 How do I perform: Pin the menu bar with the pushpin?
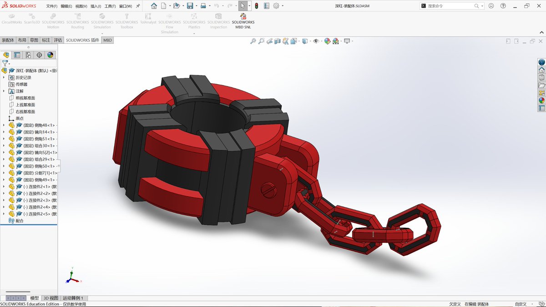tap(138, 6)
